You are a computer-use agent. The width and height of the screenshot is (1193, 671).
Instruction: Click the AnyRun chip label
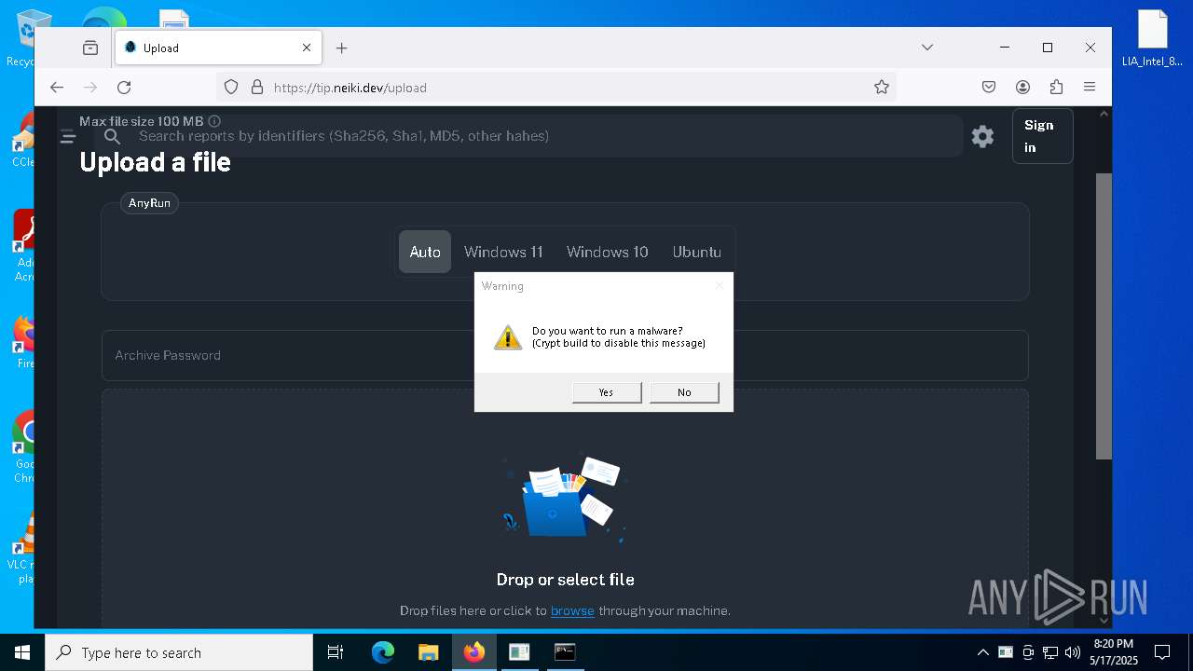(149, 203)
